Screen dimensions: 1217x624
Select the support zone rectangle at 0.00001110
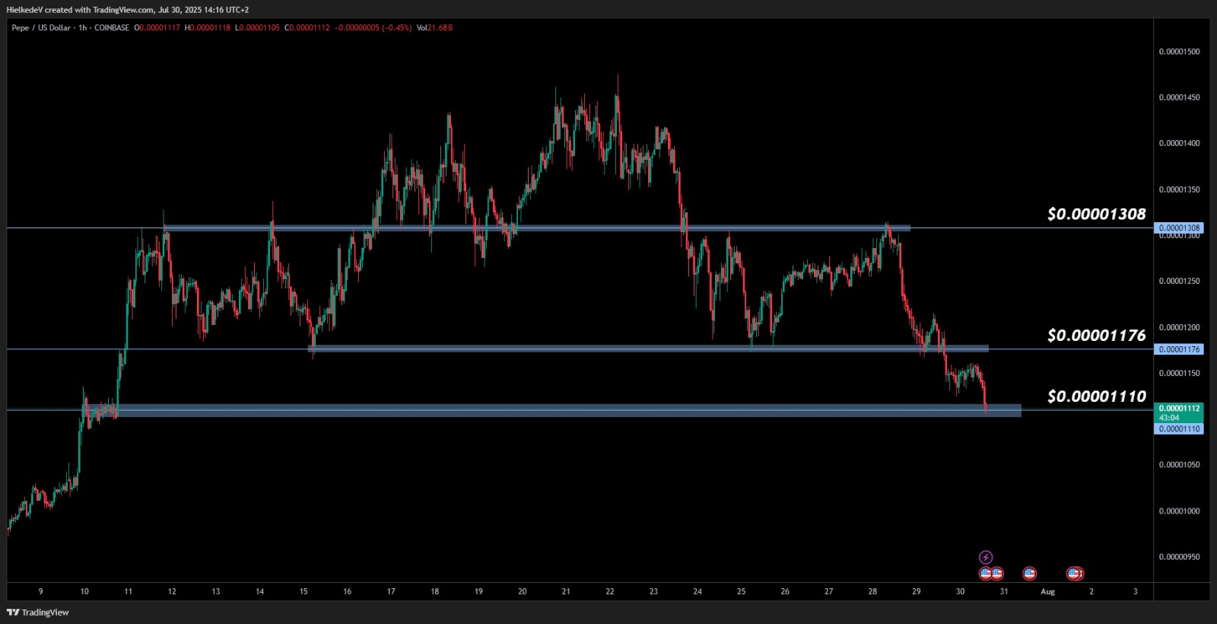coord(551,410)
